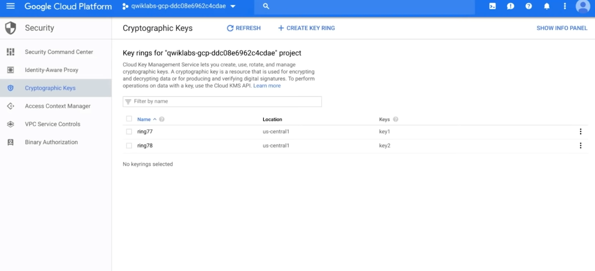
Task: Open VPC Service Controls page
Action: (x=53, y=124)
